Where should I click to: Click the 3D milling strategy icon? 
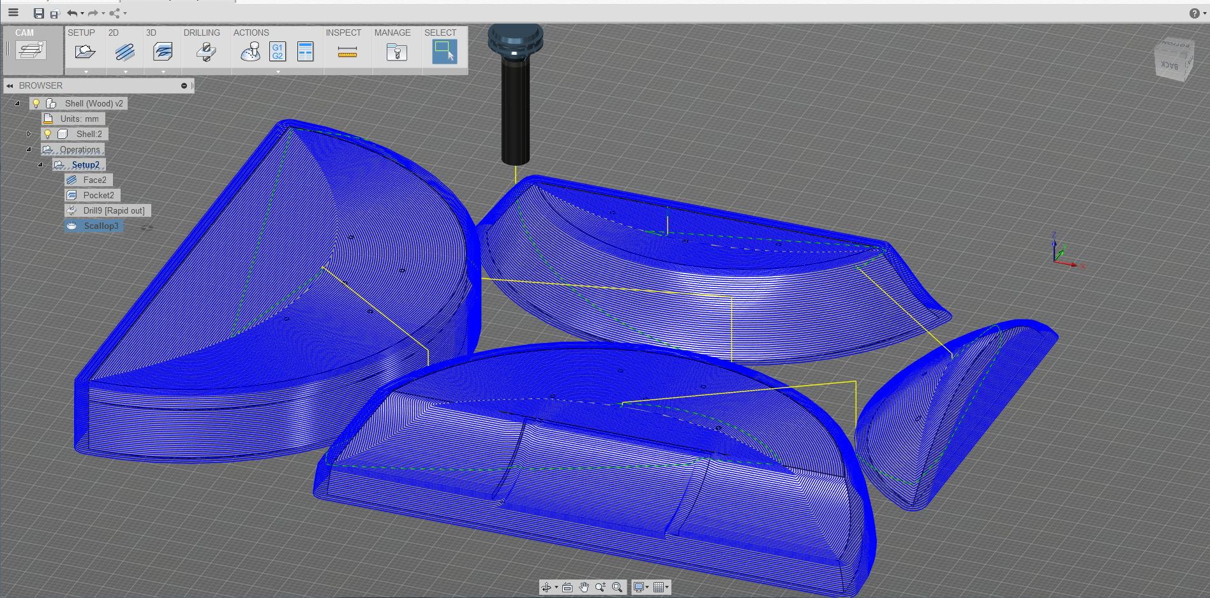point(163,52)
